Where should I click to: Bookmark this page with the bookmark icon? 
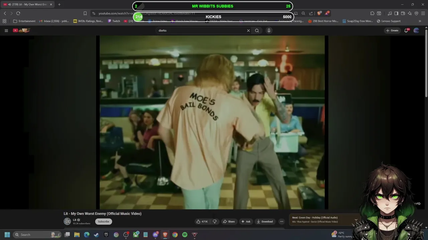pyautogui.click(x=85, y=13)
